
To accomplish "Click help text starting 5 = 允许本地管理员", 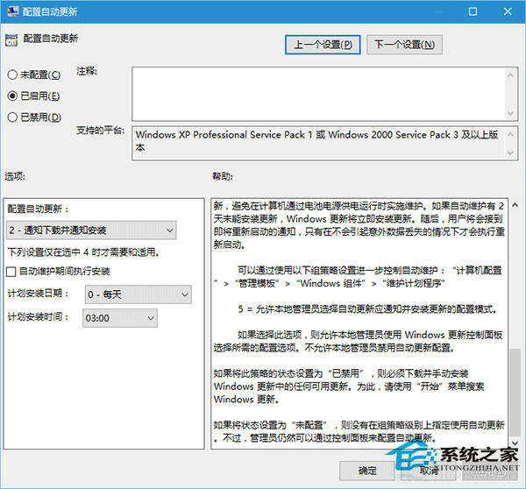I will [x=367, y=308].
